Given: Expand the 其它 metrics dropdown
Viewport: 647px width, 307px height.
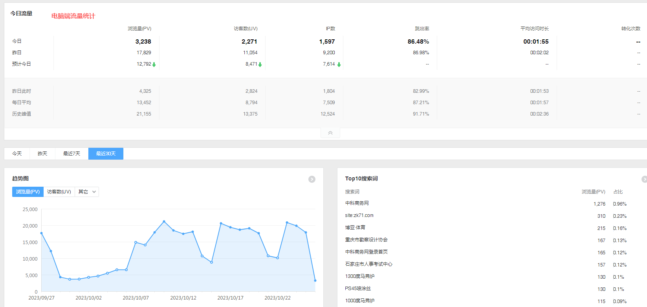Looking at the screenshot, I should point(87,192).
